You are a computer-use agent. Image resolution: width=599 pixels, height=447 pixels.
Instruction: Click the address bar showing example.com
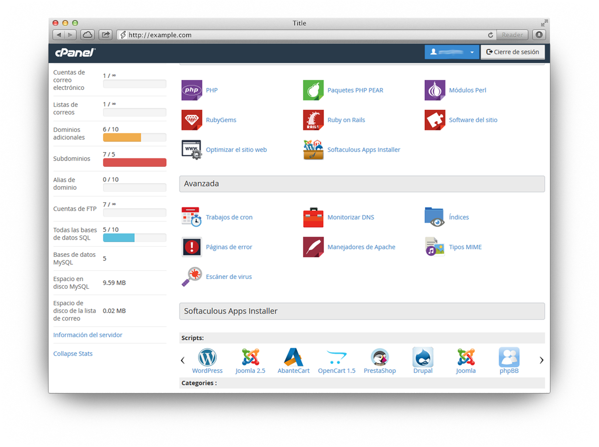[307, 35]
